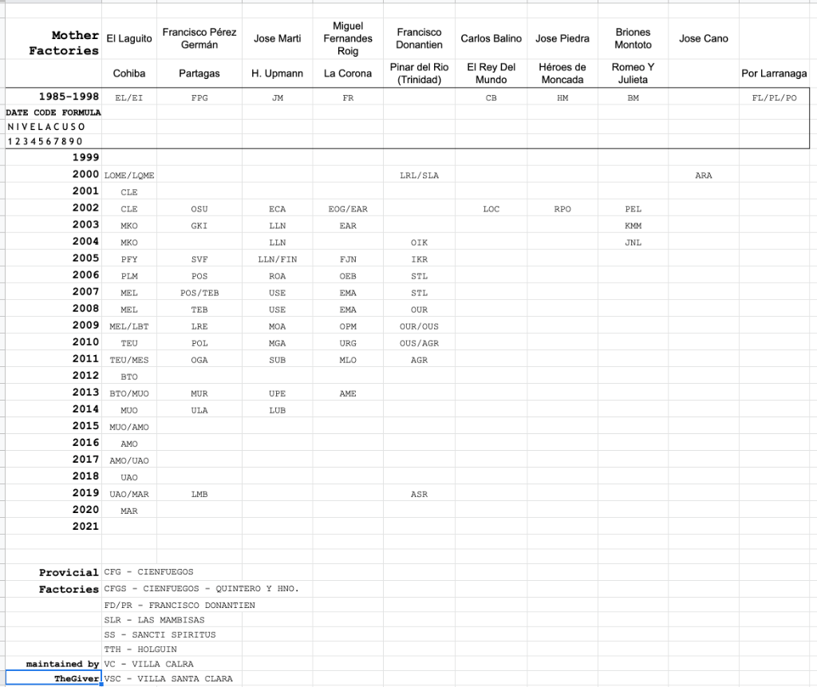Image resolution: width=817 pixels, height=687 pixels.
Task: Select the "POS/TEB" code cell
Action: coord(199,292)
